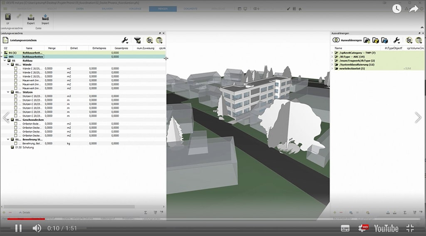The width and height of the screenshot is (426, 236).
Task: Click the yellow cube folder icon in Auswahlmengen
Action: coord(376,40)
